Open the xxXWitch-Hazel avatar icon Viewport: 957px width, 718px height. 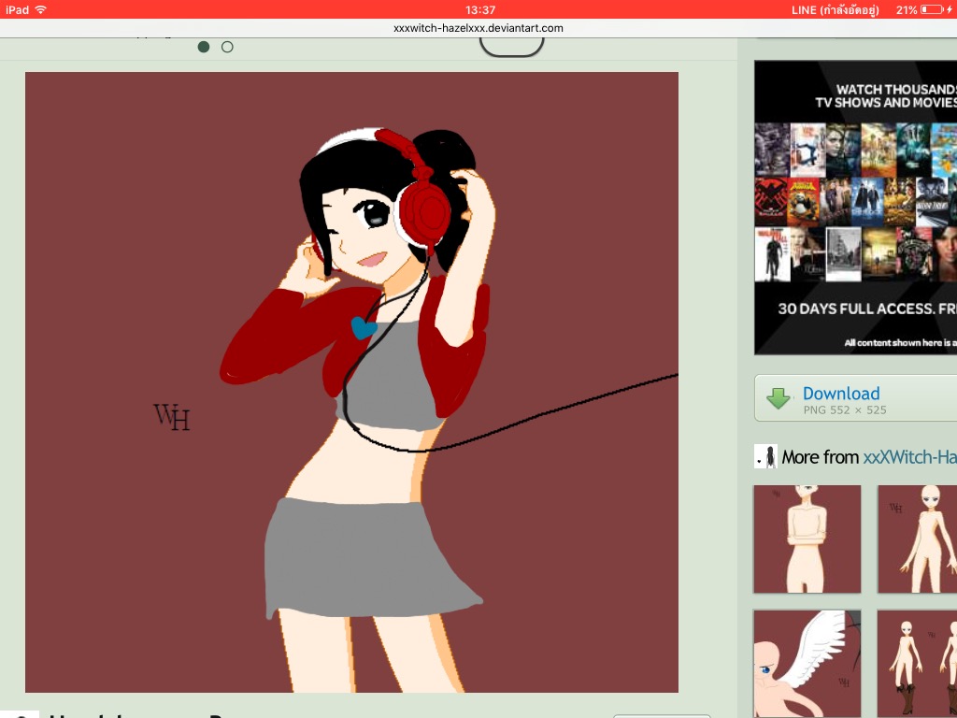point(765,457)
